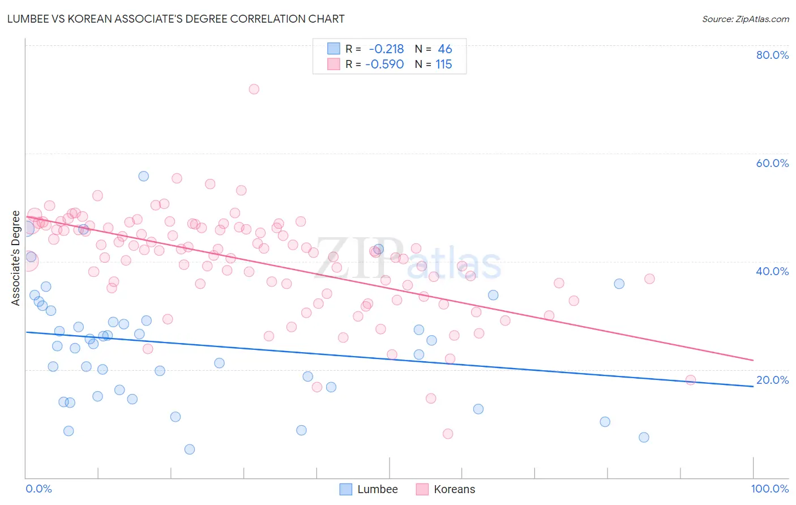Click the rightmost pink point near 18%
This screenshot has width=796, height=505.
point(691,380)
